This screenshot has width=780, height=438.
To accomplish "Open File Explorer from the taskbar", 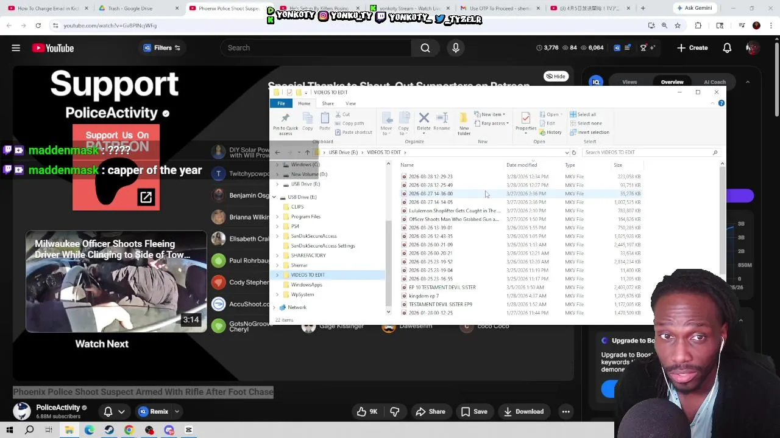I will click(69, 430).
